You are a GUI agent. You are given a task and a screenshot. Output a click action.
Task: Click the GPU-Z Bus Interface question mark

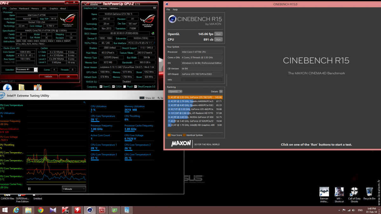(x=154, y=43)
